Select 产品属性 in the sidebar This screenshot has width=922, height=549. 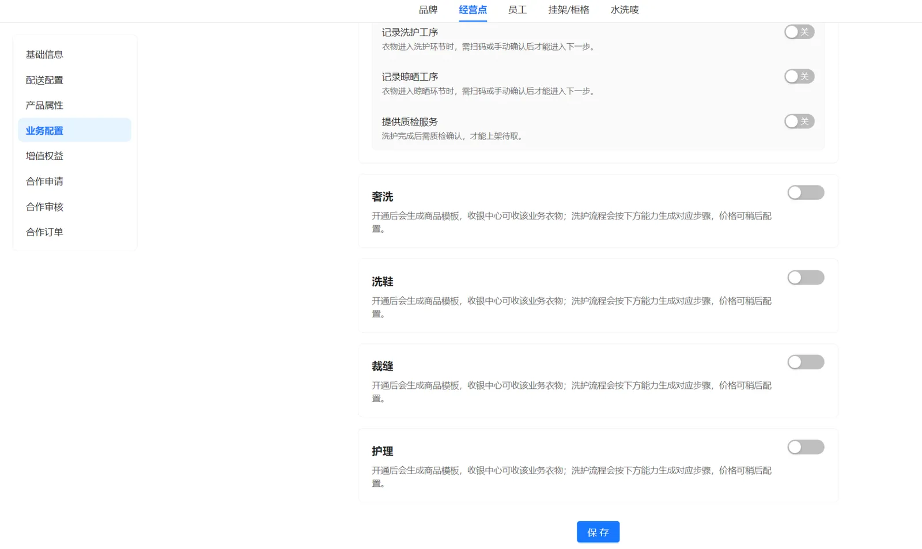pos(74,105)
